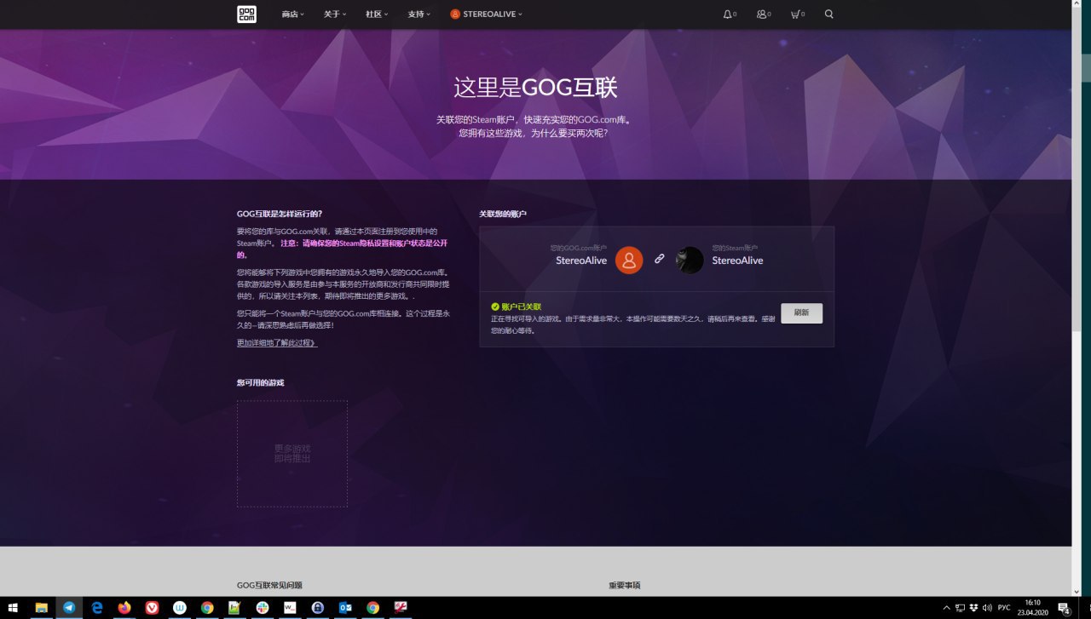Click the green account-linked checkmark
Screen dimensions: 1091x619
(x=495, y=306)
